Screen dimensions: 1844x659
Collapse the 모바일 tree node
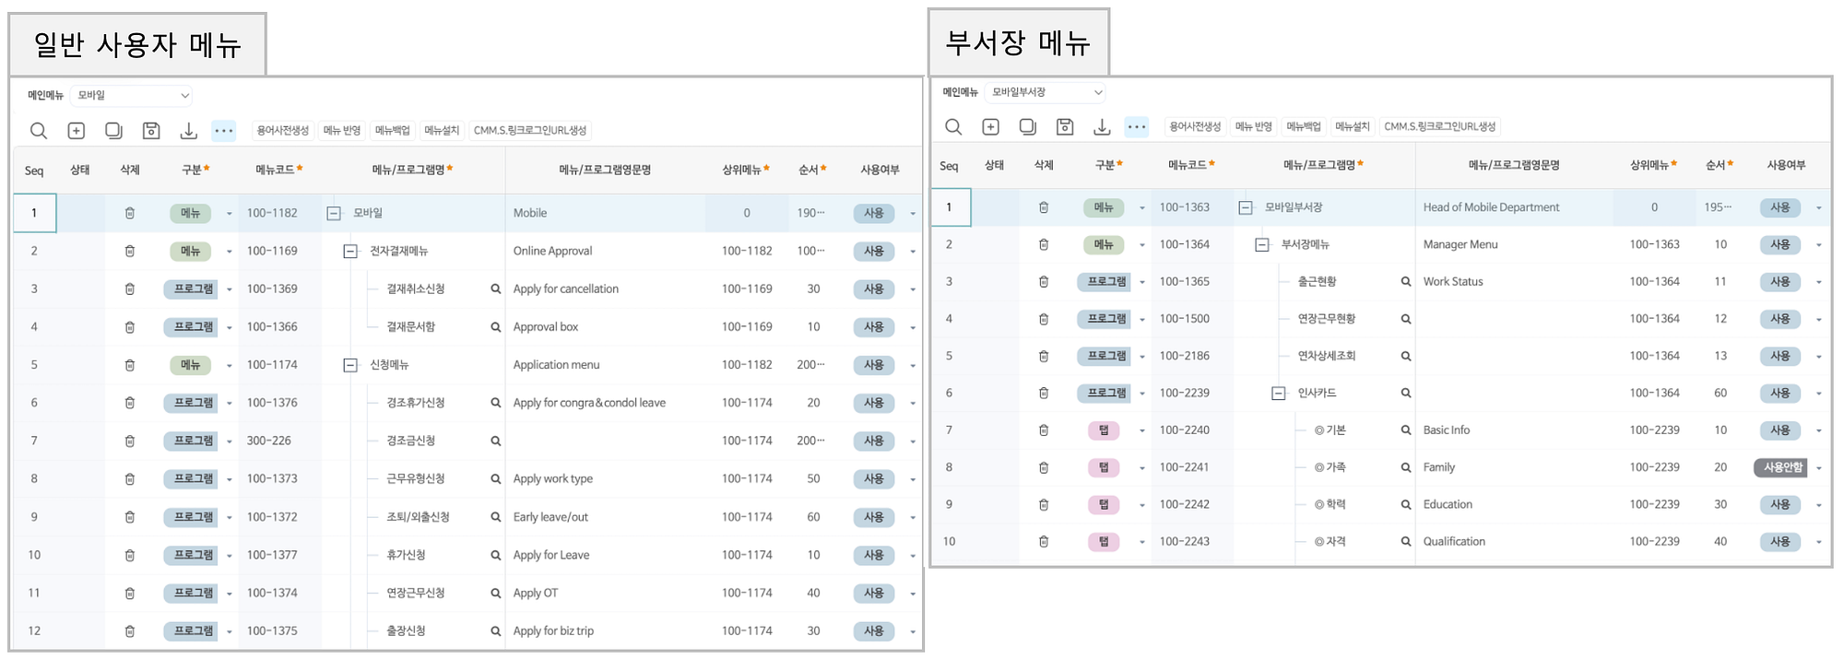(334, 213)
